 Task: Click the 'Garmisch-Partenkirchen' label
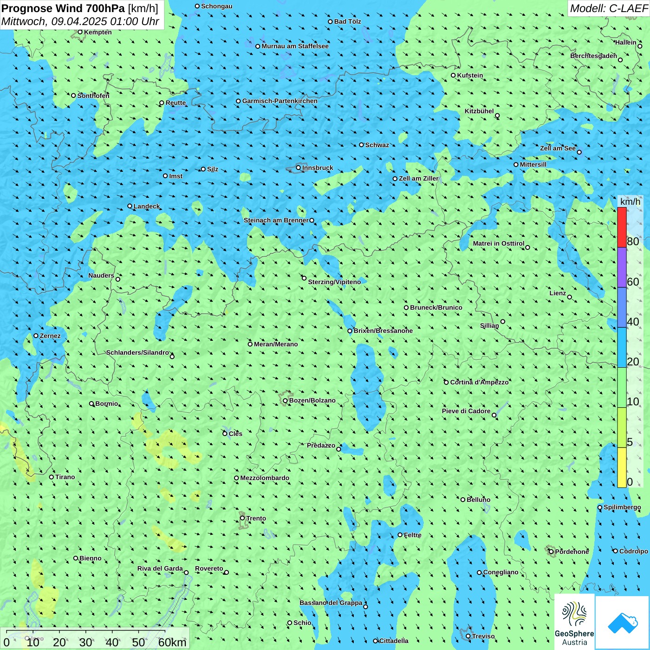pyautogui.click(x=280, y=101)
